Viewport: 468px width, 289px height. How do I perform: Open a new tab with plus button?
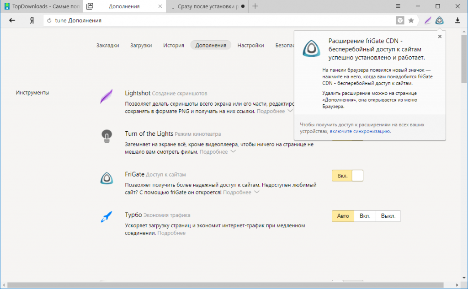255,6
